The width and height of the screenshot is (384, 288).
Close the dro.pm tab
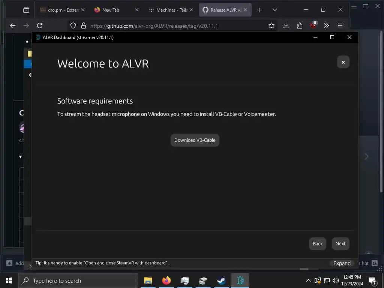pos(83,10)
